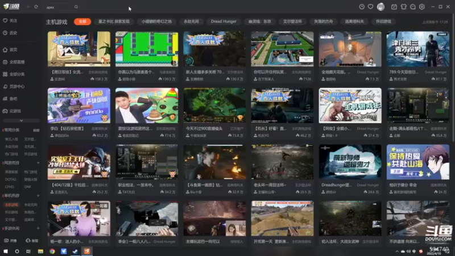This screenshot has width=455, height=256.
Task: Click 客服 at sidebar bottom
Action: coord(32,241)
